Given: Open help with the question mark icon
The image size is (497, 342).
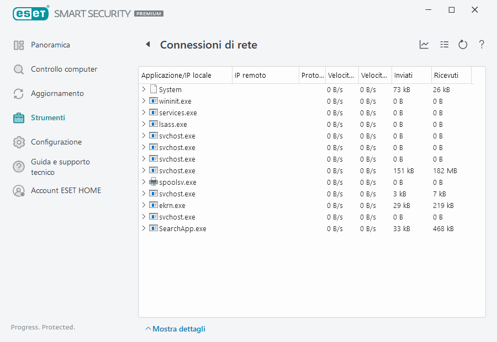Looking at the screenshot, I should (x=482, y=45).
